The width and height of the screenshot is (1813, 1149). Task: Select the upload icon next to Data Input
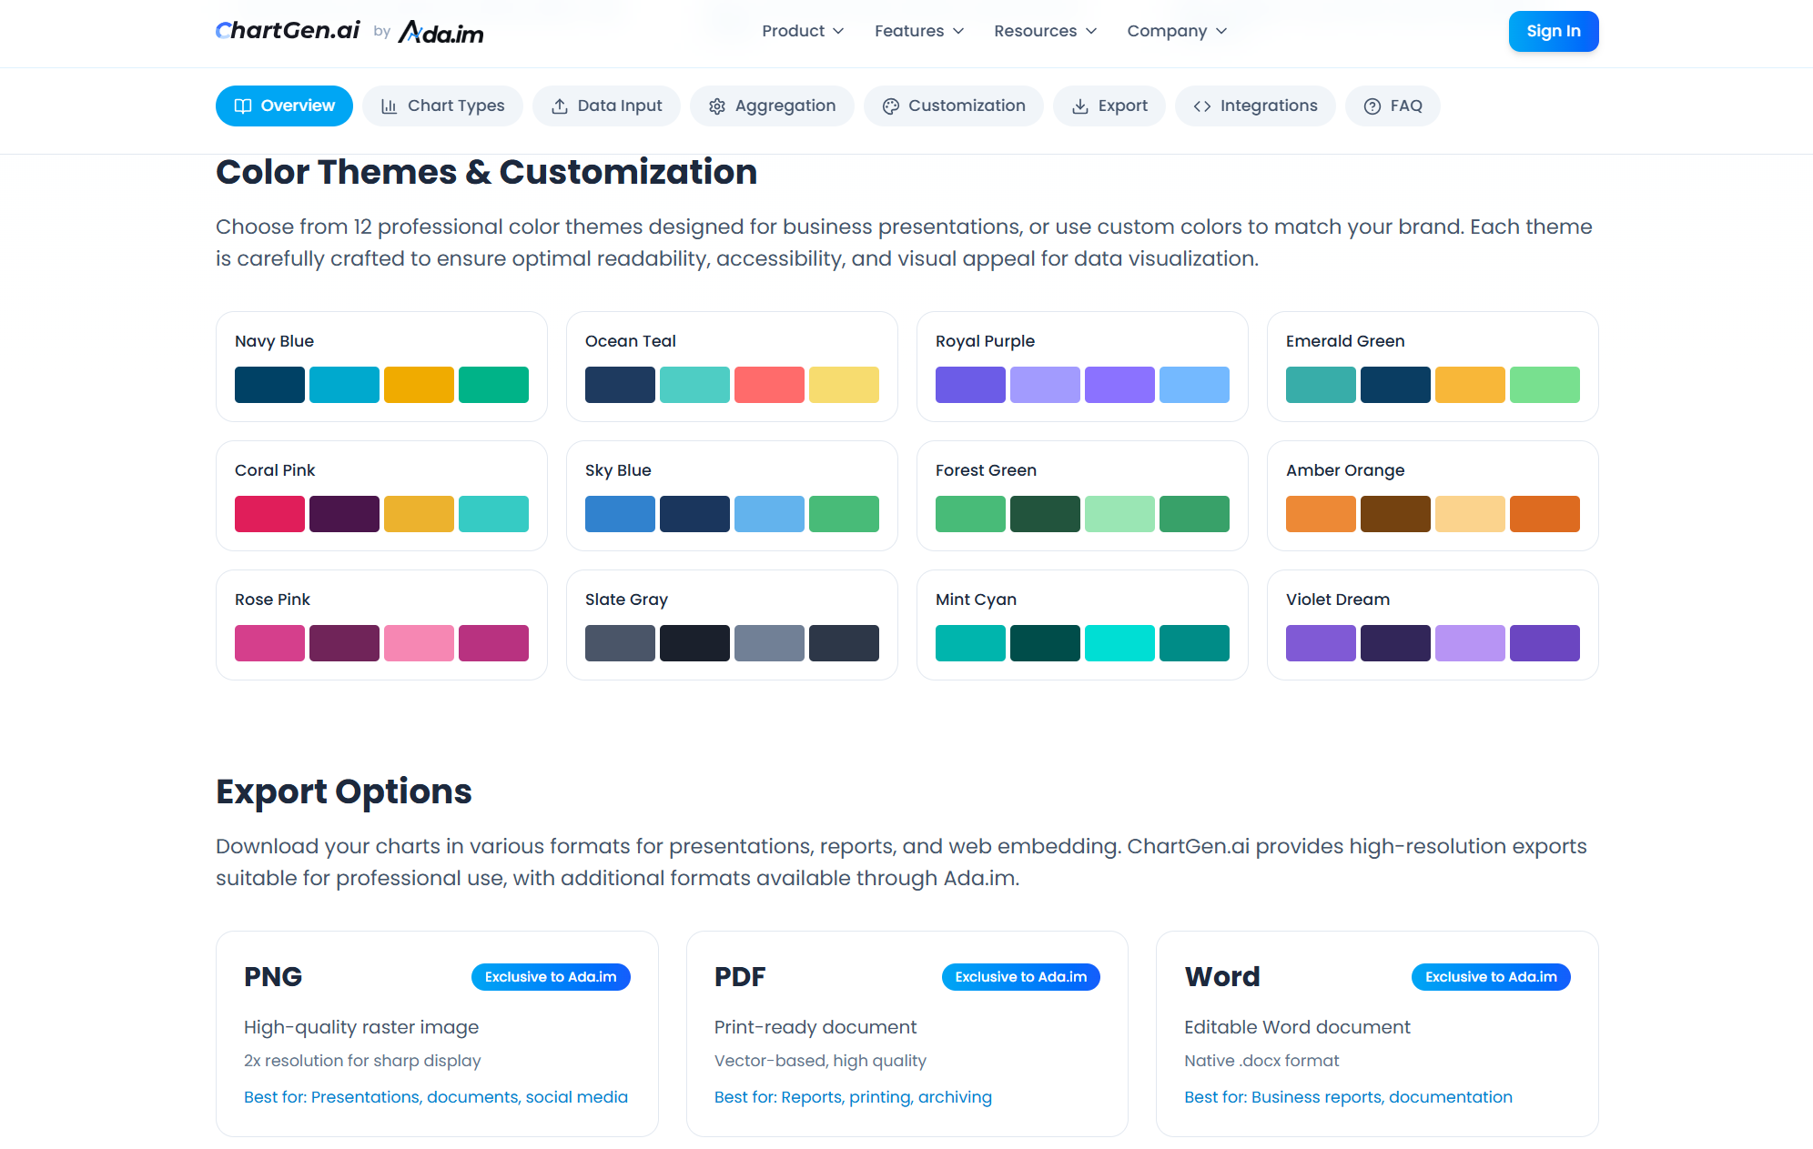pyautogui.click(x=559, y=106)
